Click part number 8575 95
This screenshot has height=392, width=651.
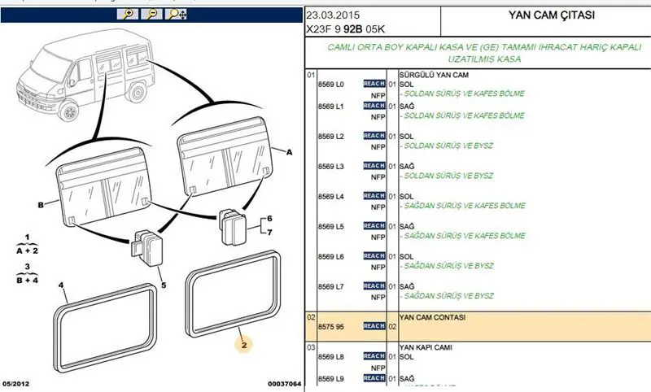(331, 326)
